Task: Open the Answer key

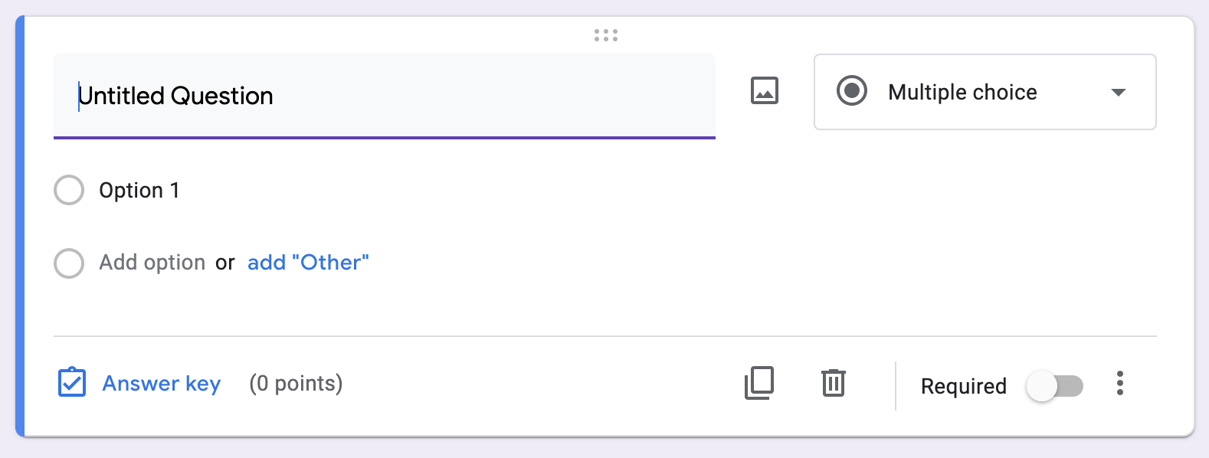Action: tap(160, 384)
